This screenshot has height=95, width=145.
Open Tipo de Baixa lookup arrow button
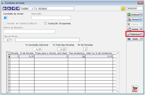click(x=11, y=40)
